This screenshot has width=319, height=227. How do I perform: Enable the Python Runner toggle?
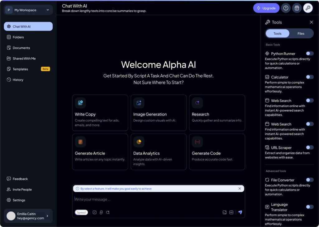310,54
